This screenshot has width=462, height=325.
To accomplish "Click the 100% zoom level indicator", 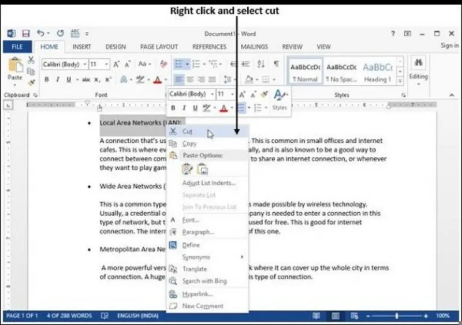I will [443, 316].
